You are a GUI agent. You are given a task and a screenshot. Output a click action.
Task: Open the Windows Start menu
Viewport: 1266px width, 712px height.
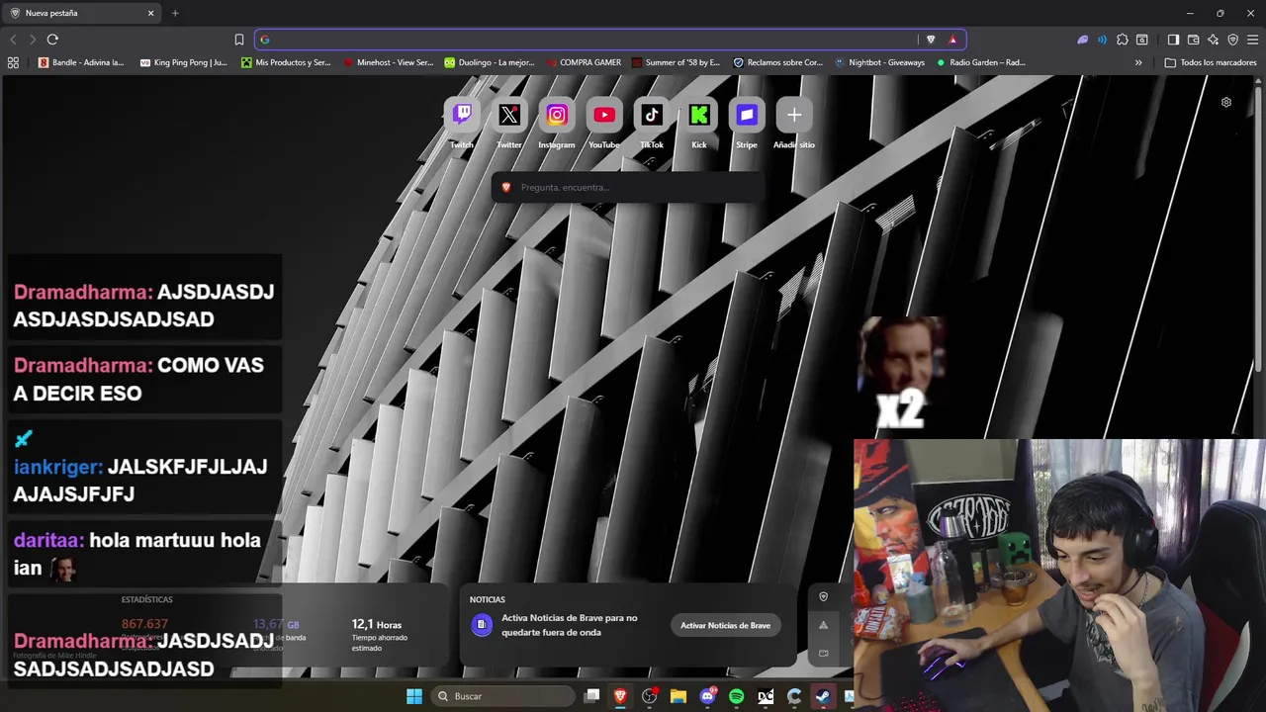tap(414, 696)
